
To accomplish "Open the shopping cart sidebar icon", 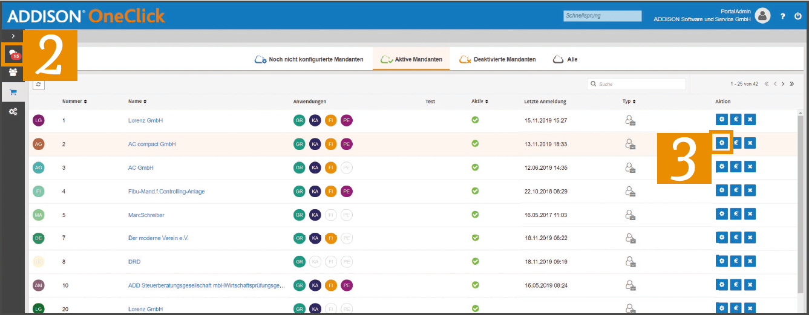I will [x=13, y=92].
